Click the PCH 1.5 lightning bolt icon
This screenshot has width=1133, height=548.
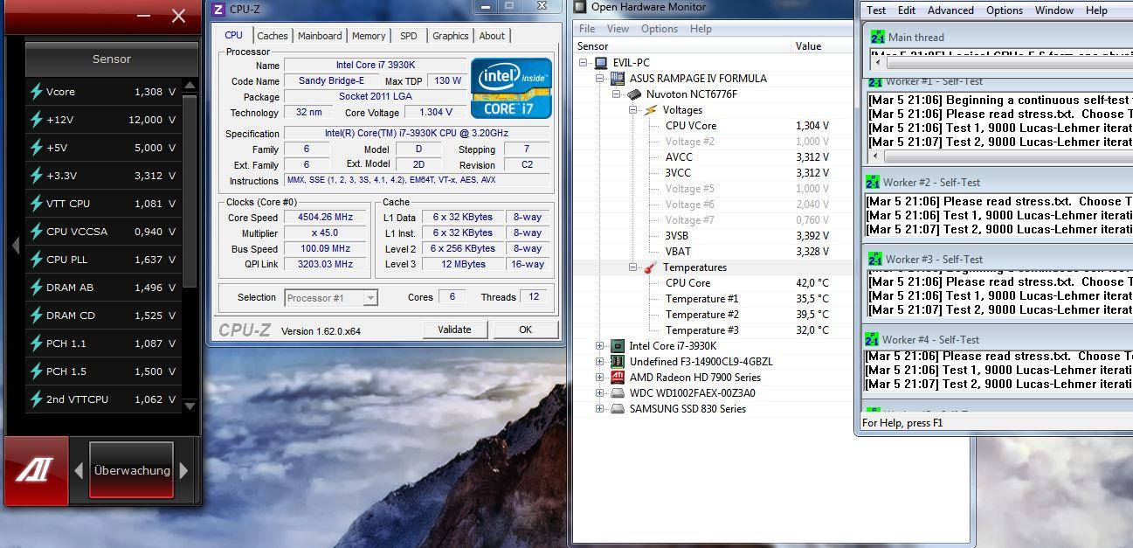[x=37, y=371]
